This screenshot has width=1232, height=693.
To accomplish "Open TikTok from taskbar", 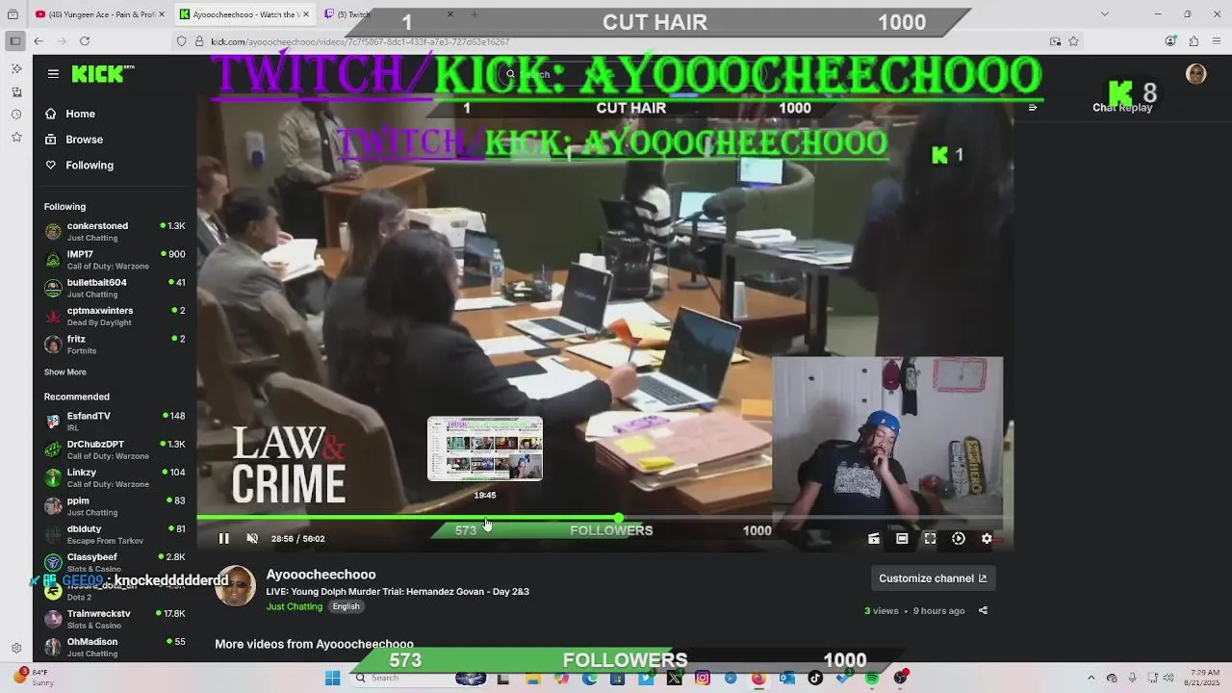I will [x=815, y=679].
